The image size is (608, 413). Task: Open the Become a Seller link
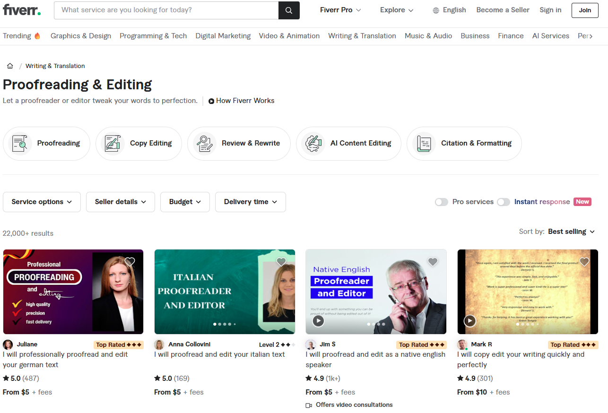tap(503, 10)
